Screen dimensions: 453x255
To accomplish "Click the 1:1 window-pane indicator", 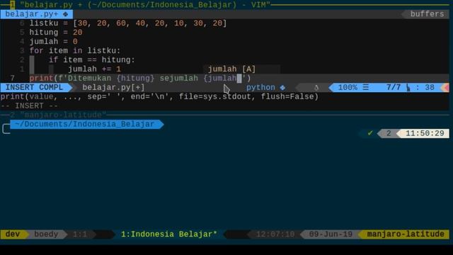I will 80,234.
